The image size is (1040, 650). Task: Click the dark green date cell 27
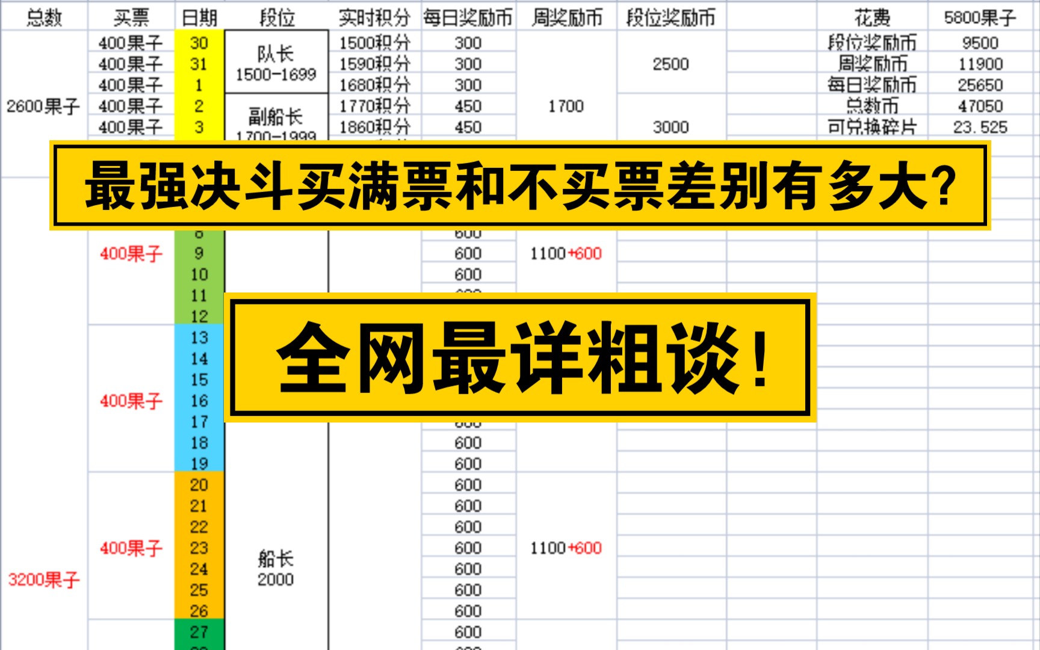tap(199, 633)
